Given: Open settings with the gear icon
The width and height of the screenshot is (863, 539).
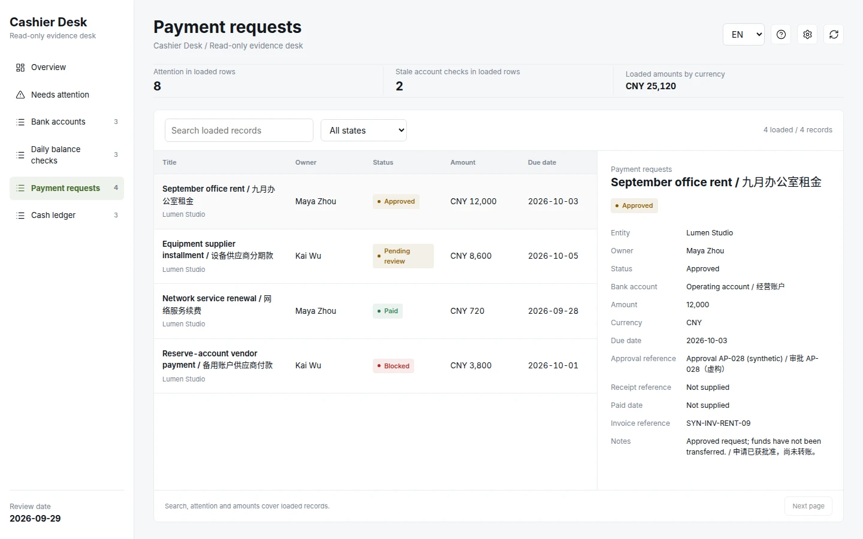Looking at the screenshot, I should [807, 35].
